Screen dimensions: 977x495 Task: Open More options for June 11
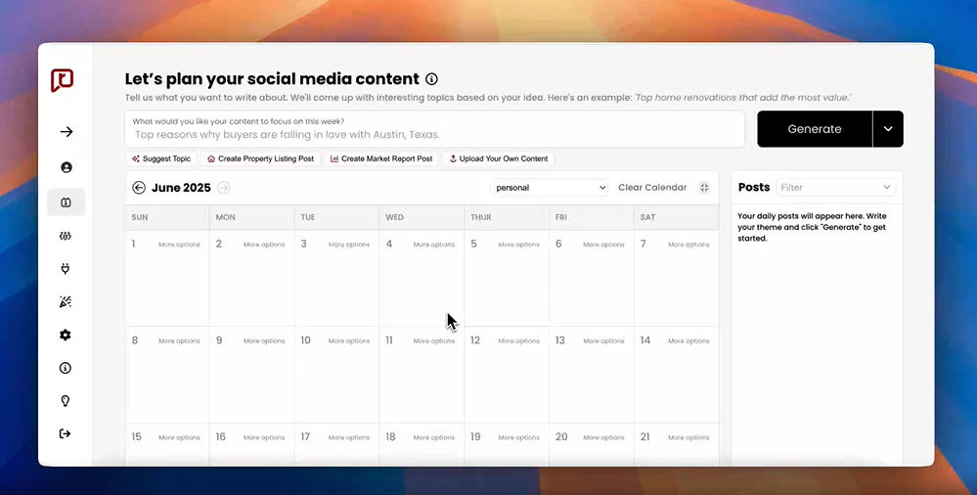433,341
